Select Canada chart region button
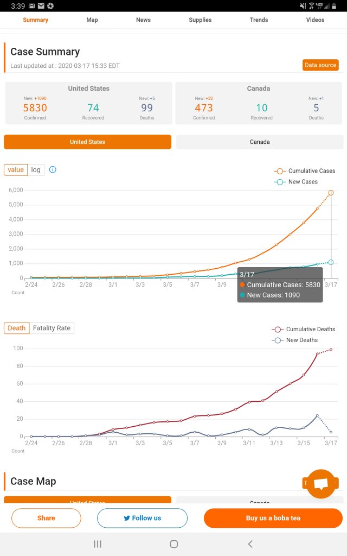Viewport: 347px width, 556px height. [260, 142]
